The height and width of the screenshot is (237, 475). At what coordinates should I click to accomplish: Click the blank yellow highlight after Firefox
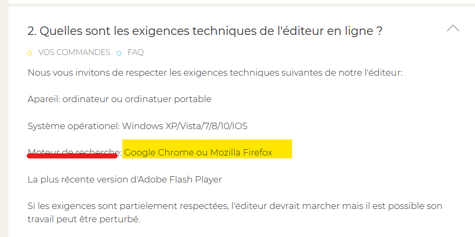click(282, 151)
